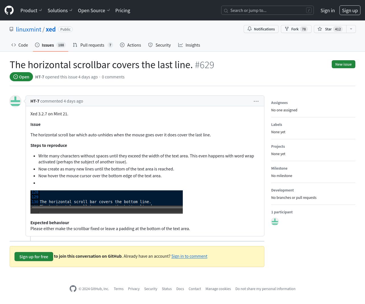Screen dimensions: 365x304
Task: Open the footer Docs link
Action: pyautogui.click(x=180, y=289)
